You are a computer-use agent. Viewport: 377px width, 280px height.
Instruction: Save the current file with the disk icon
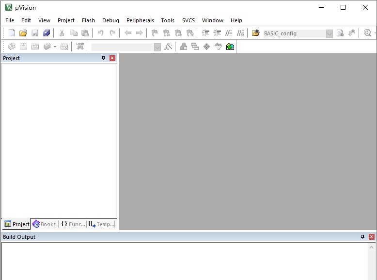[x=35, y=33]
